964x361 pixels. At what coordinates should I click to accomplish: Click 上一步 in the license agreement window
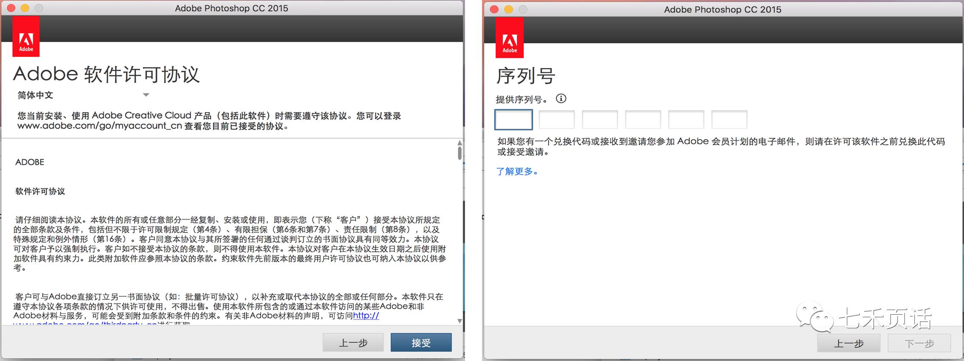[x=353, y=342]
